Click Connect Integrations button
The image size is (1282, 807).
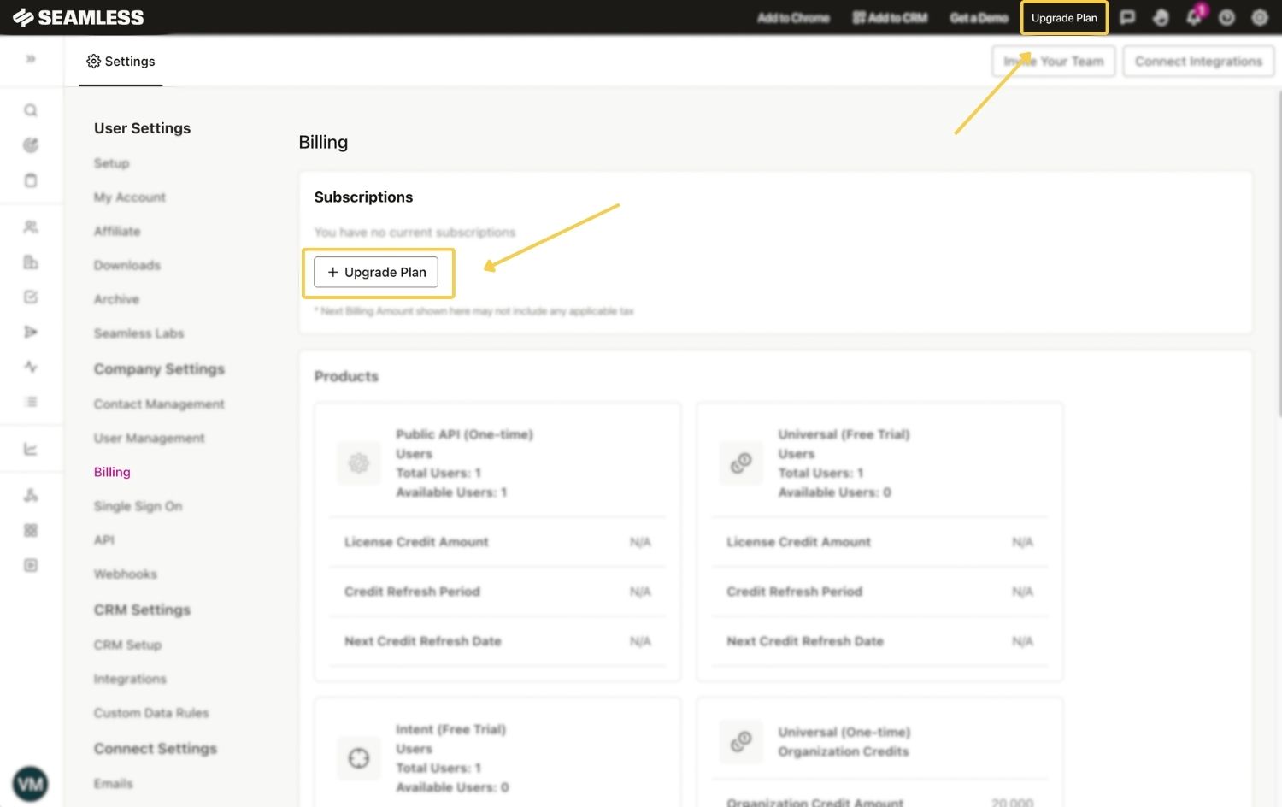pyautogui.click(x=1198, y=62)
